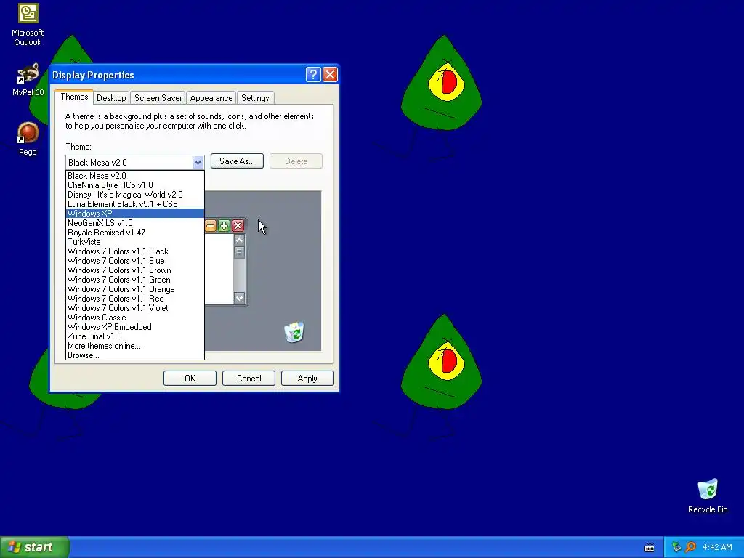Image resolution: width=744 pixels, height=558 pixels.
Task: Choose Disney - It's a Magical World v2.0
Action: [x=134, y=195]
